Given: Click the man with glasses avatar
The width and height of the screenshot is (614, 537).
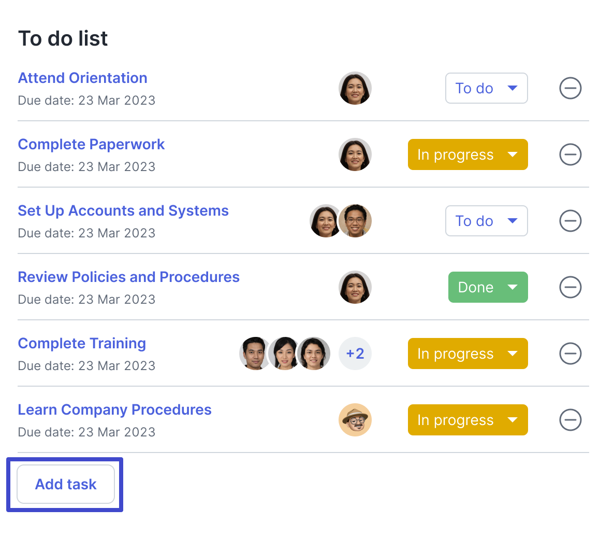Looking at the screenshot, I should coord(356,221).
